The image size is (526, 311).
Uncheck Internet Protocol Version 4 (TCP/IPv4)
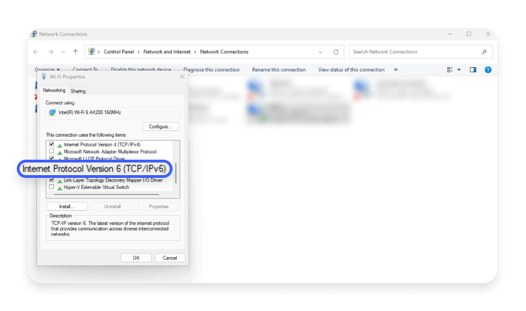coord(51,144)
